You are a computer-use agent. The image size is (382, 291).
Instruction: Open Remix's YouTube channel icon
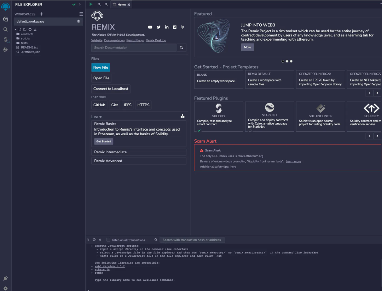pyautogui.click(x=150, y=27)
